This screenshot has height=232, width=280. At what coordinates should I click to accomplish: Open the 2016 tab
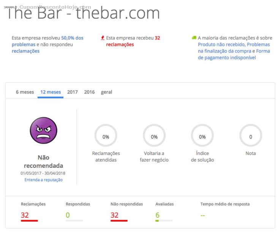[89, 92]
